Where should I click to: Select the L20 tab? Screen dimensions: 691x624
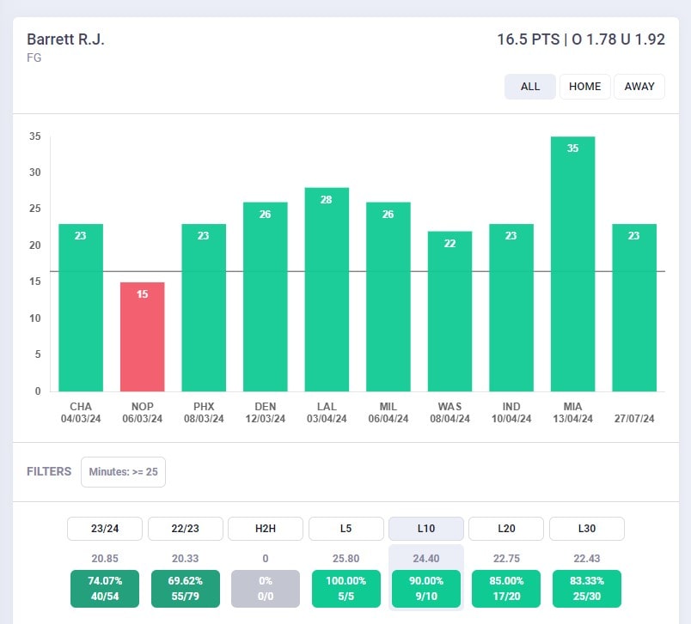click(506, 529)
